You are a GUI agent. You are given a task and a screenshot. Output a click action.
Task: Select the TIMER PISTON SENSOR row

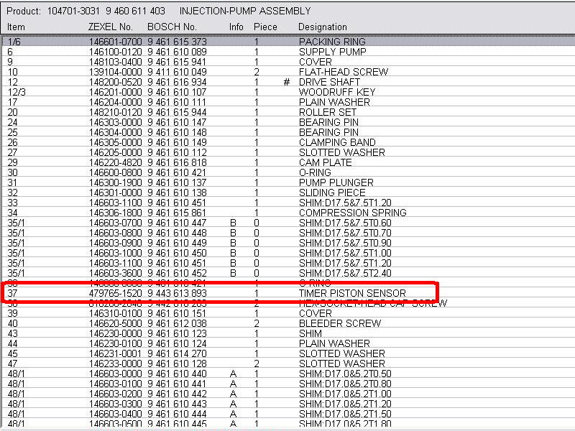(288, 293)
